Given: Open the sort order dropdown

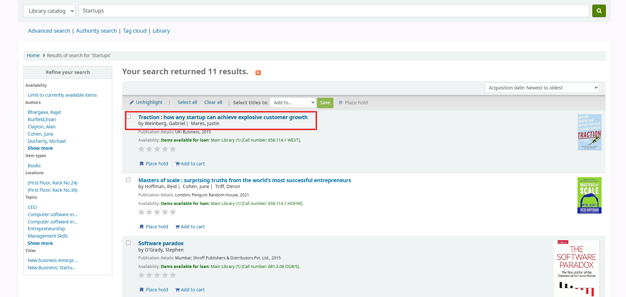Looking at the screenshot, I should (541, 88).
